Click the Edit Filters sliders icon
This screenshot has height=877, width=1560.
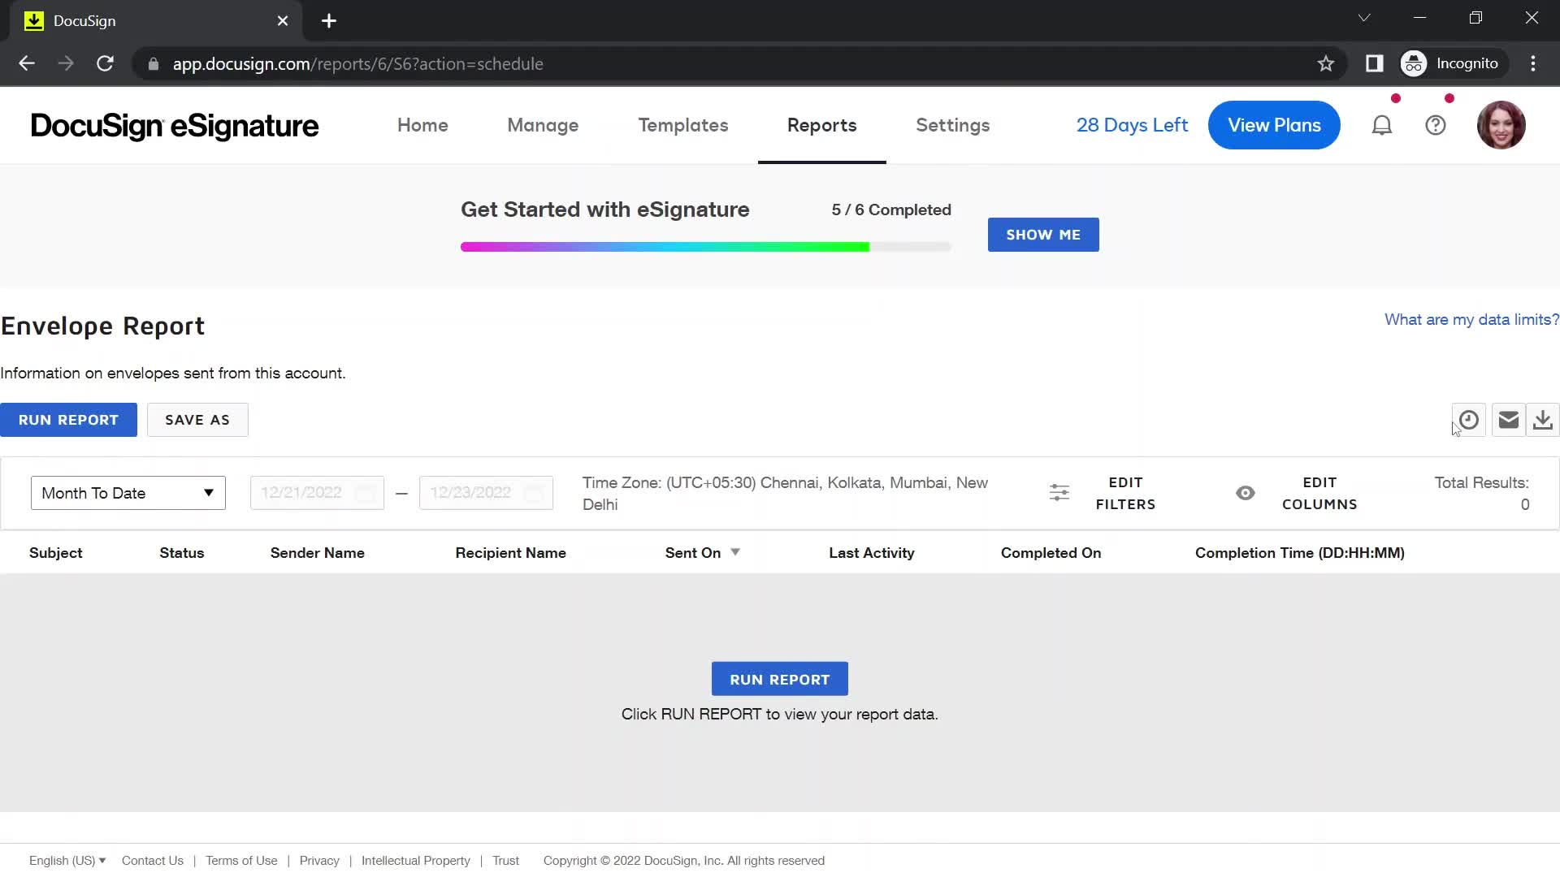tap(1059, 493)
